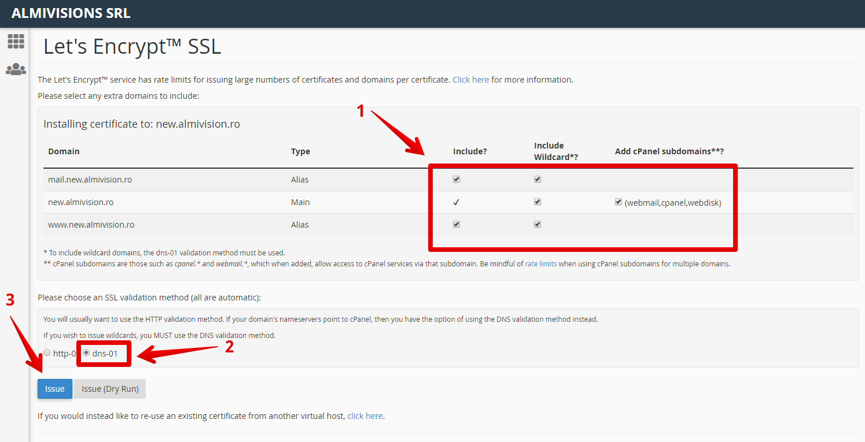Open the User Manager people icon
The image size is (865, 442).
[x=16, y=69]
